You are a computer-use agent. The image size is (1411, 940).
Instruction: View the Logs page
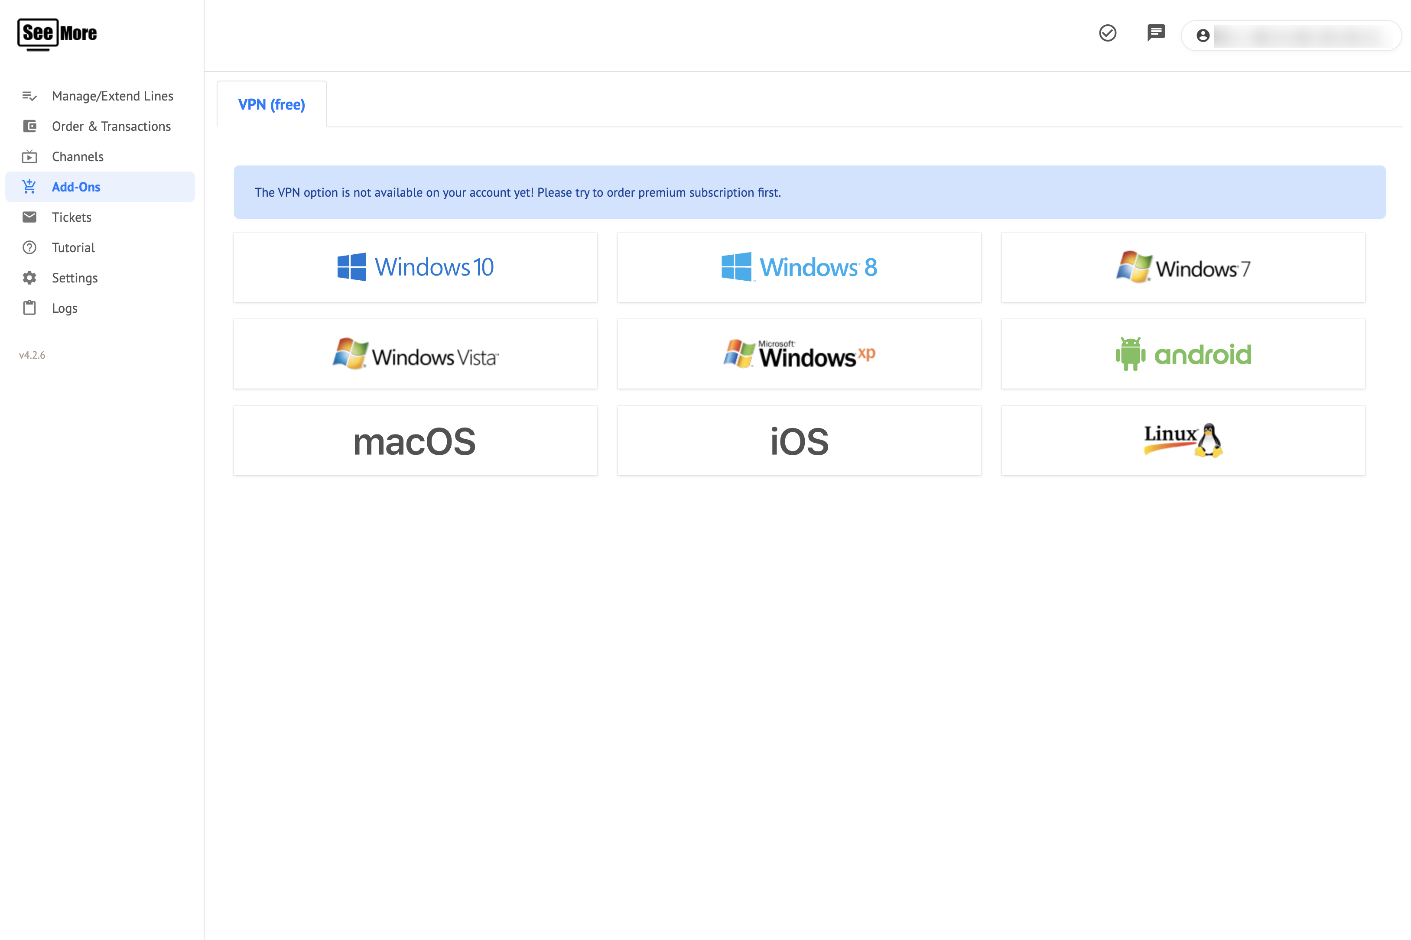(64, 308)
